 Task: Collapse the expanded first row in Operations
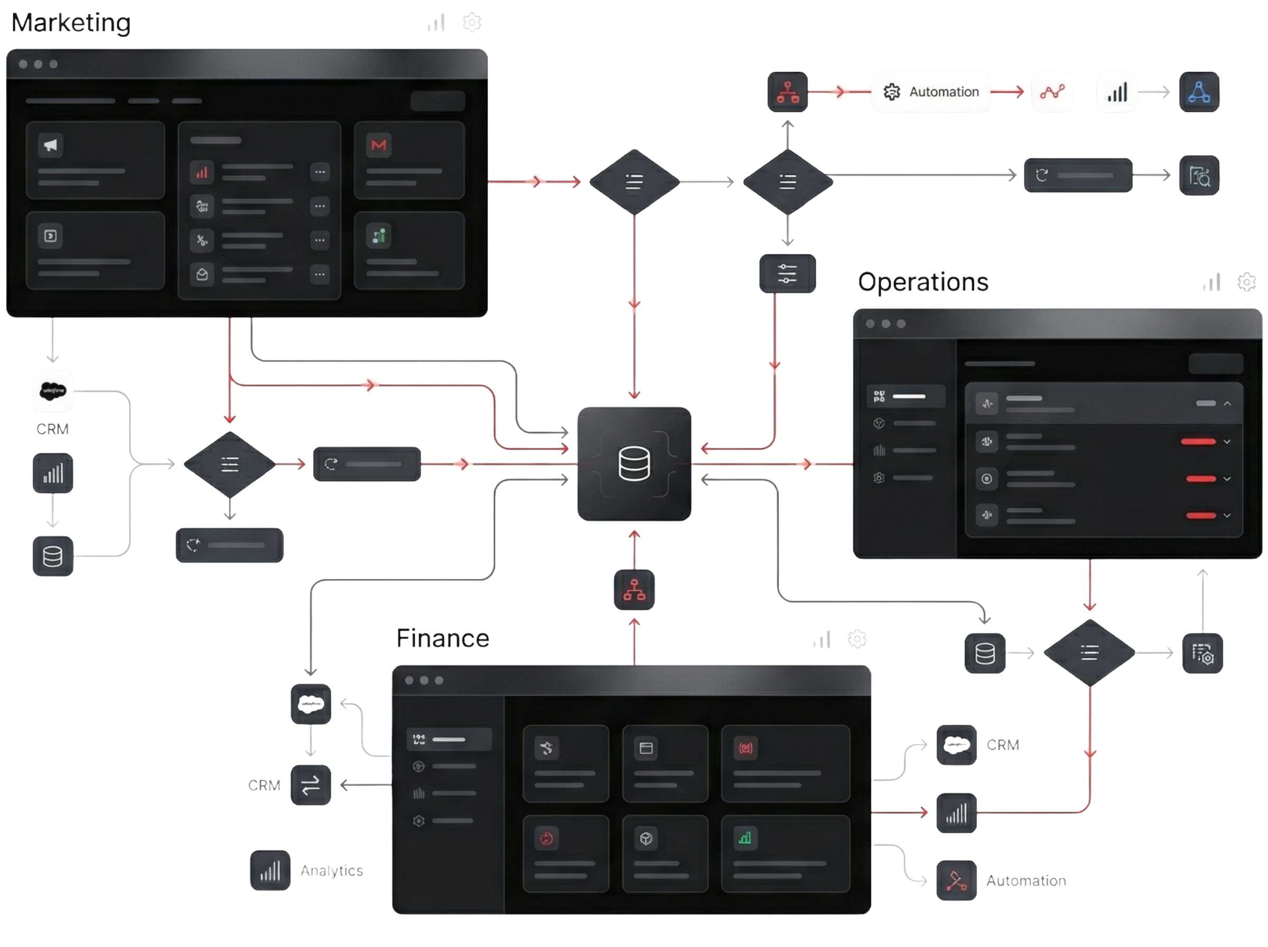pyautogui.click(x=1227, y=404)
